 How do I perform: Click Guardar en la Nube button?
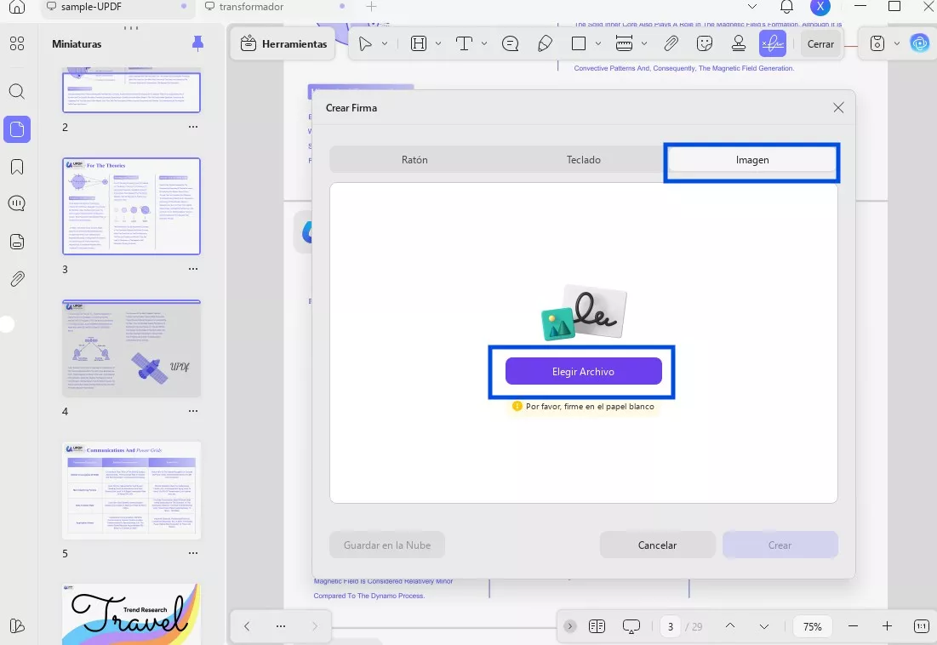387,545
